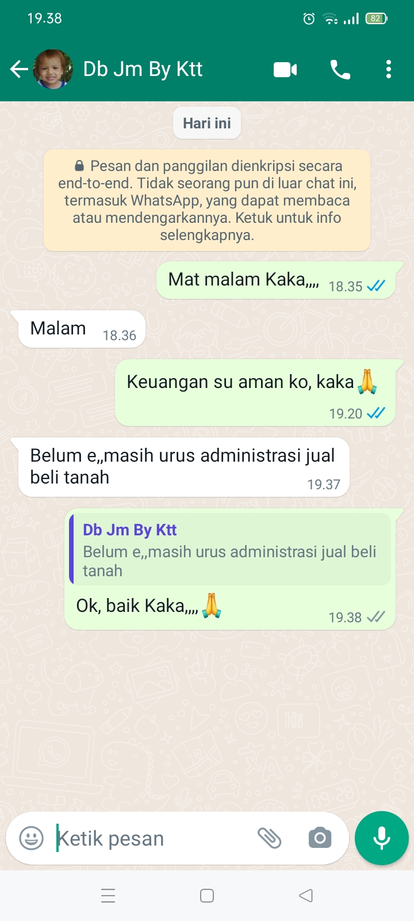Tap the quoted reply from Db Jm By Ktt
The width and height of the screenshot is (414, 921).
pyautogui.click(x=230, y=549)
